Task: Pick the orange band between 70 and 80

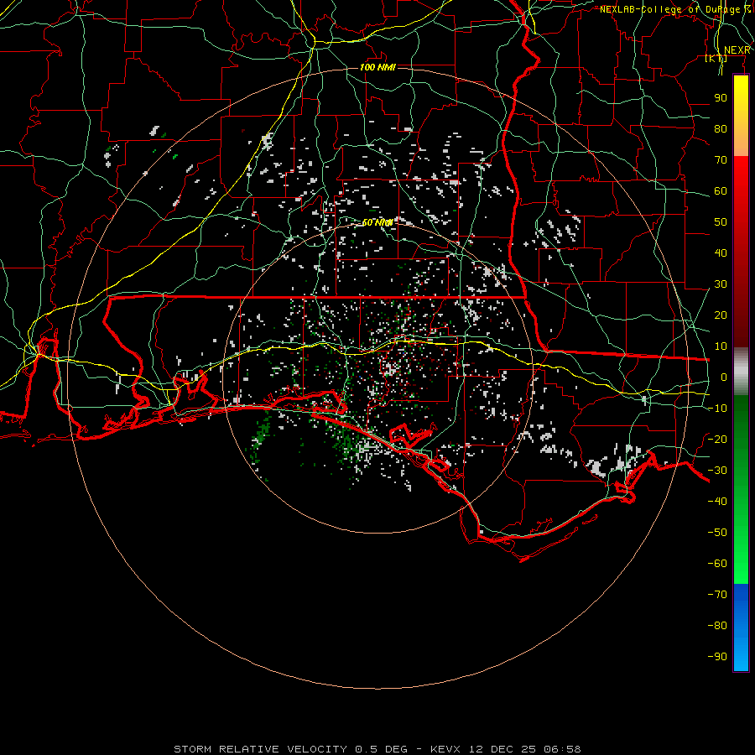Action: tap(741, 142)
